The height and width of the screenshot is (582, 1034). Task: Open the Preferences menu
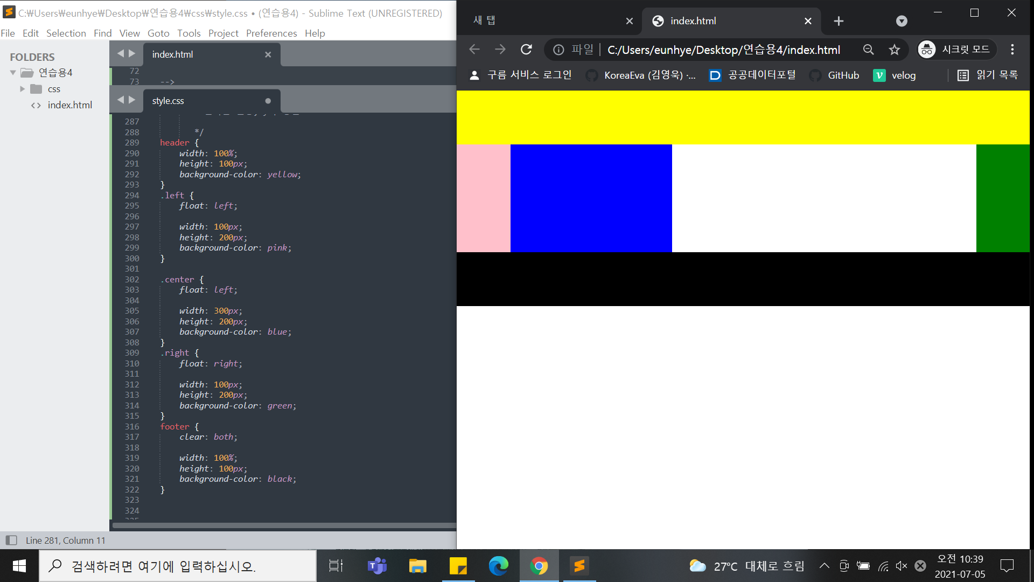[271, 33]
